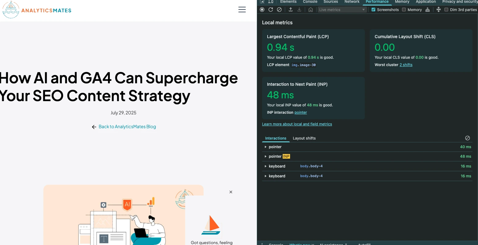
Task: Close the chat popup with the × icon
Action: [x=231, y=192]
